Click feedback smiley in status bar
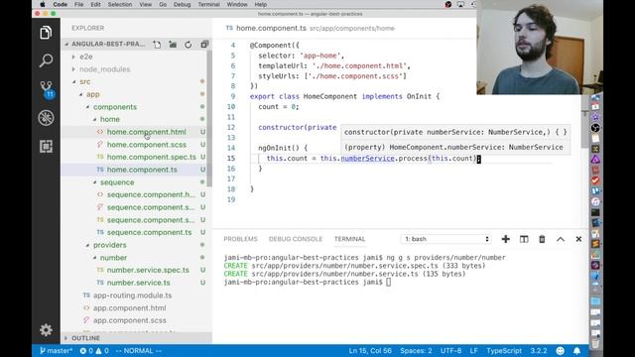This screenshot has width=635, height=357. 560,351
